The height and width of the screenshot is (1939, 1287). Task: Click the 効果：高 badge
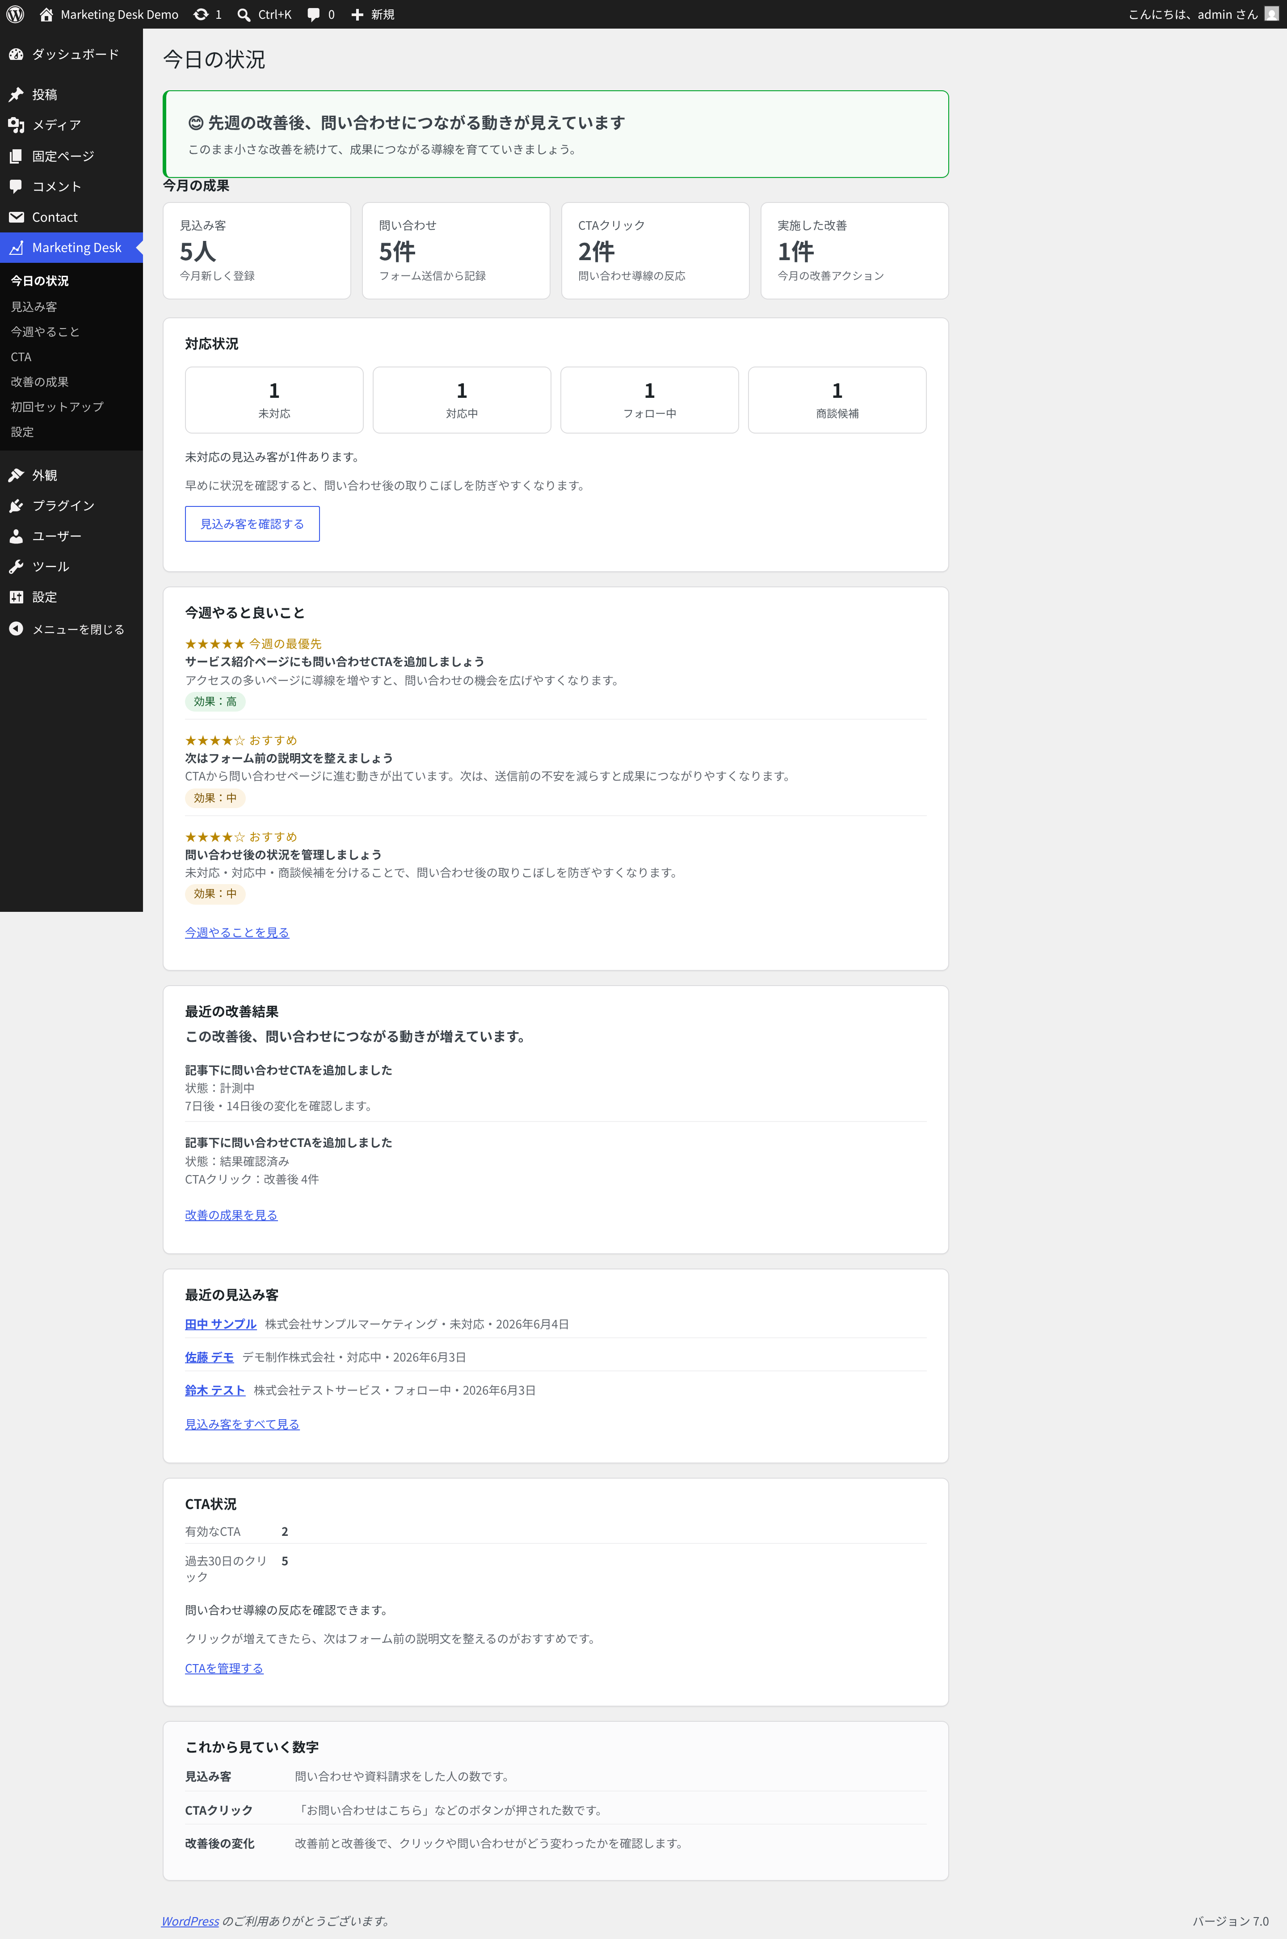(215, 701)
